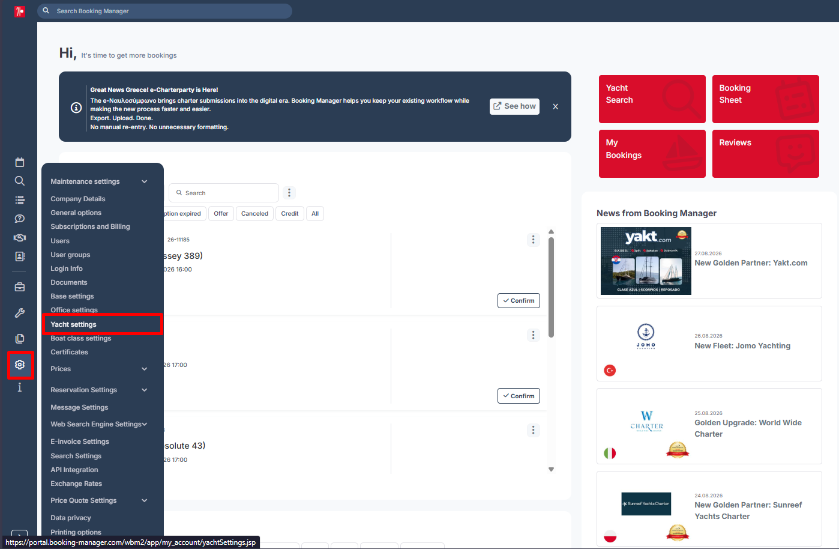The image size is (839, 549).
Task: Show All reservations tab
Action: [x=315, y=214]
